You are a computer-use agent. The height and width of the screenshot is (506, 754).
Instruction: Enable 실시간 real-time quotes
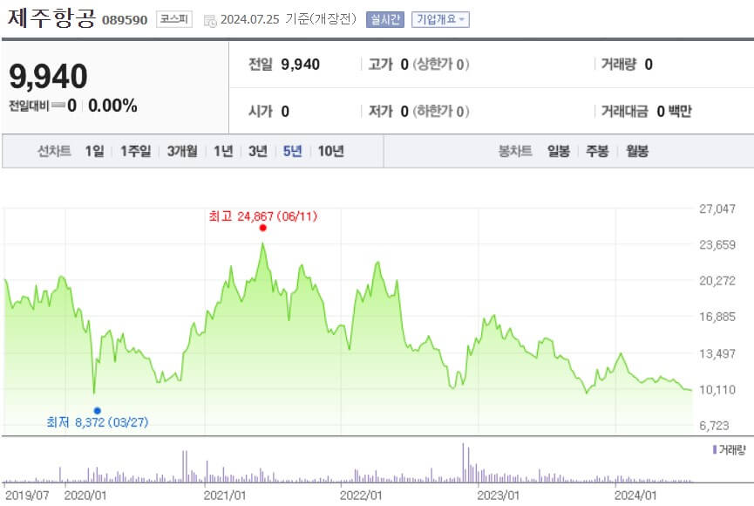tap(385, 18)
